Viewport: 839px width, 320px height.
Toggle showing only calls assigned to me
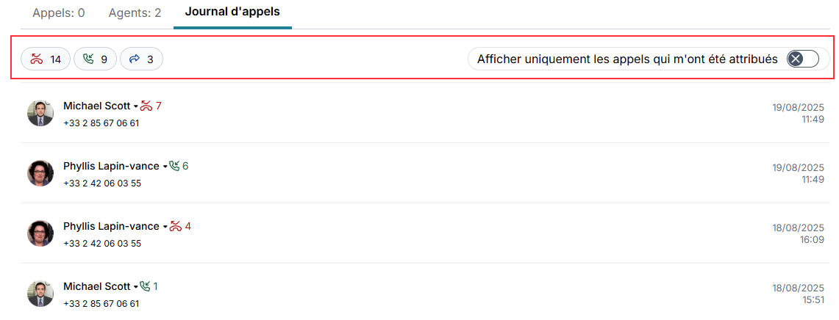(802, 59)
